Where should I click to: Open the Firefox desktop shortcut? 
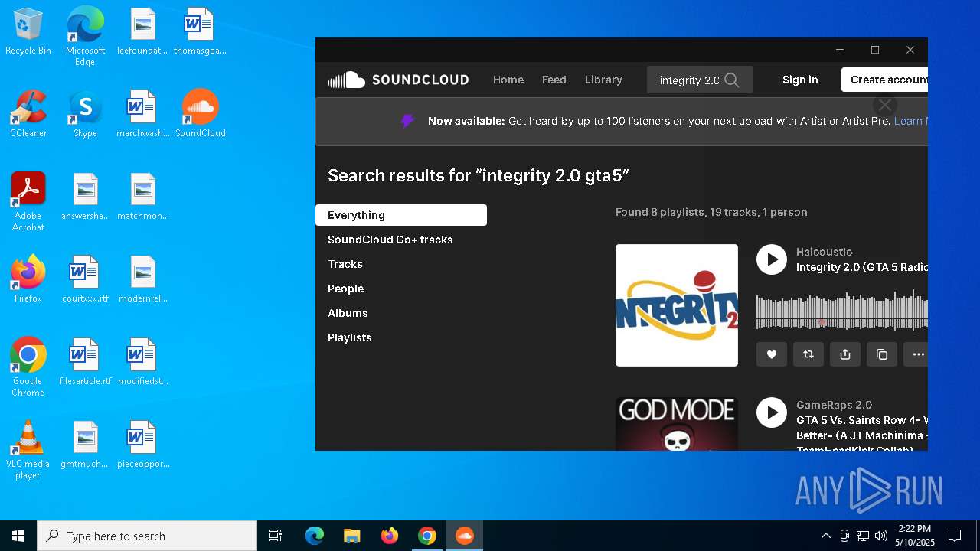(28, 279)
